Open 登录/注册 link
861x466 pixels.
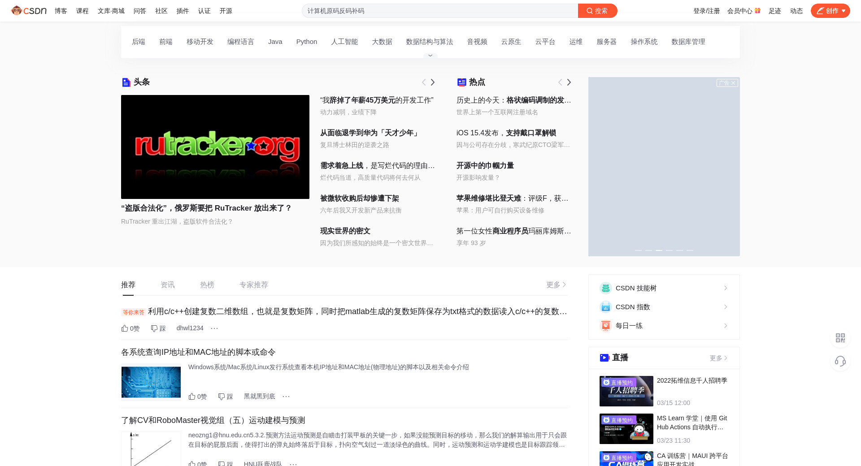pyautogui.click(x=706, y=11)
